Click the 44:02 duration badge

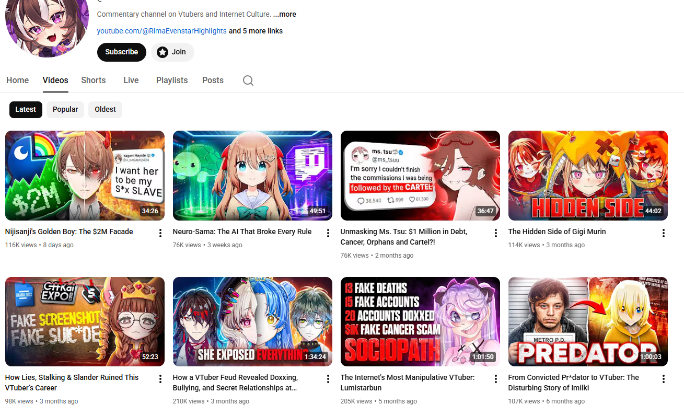[653, 211]
